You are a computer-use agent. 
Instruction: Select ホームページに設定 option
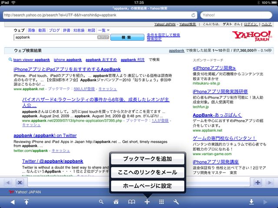tap(148, 186)
